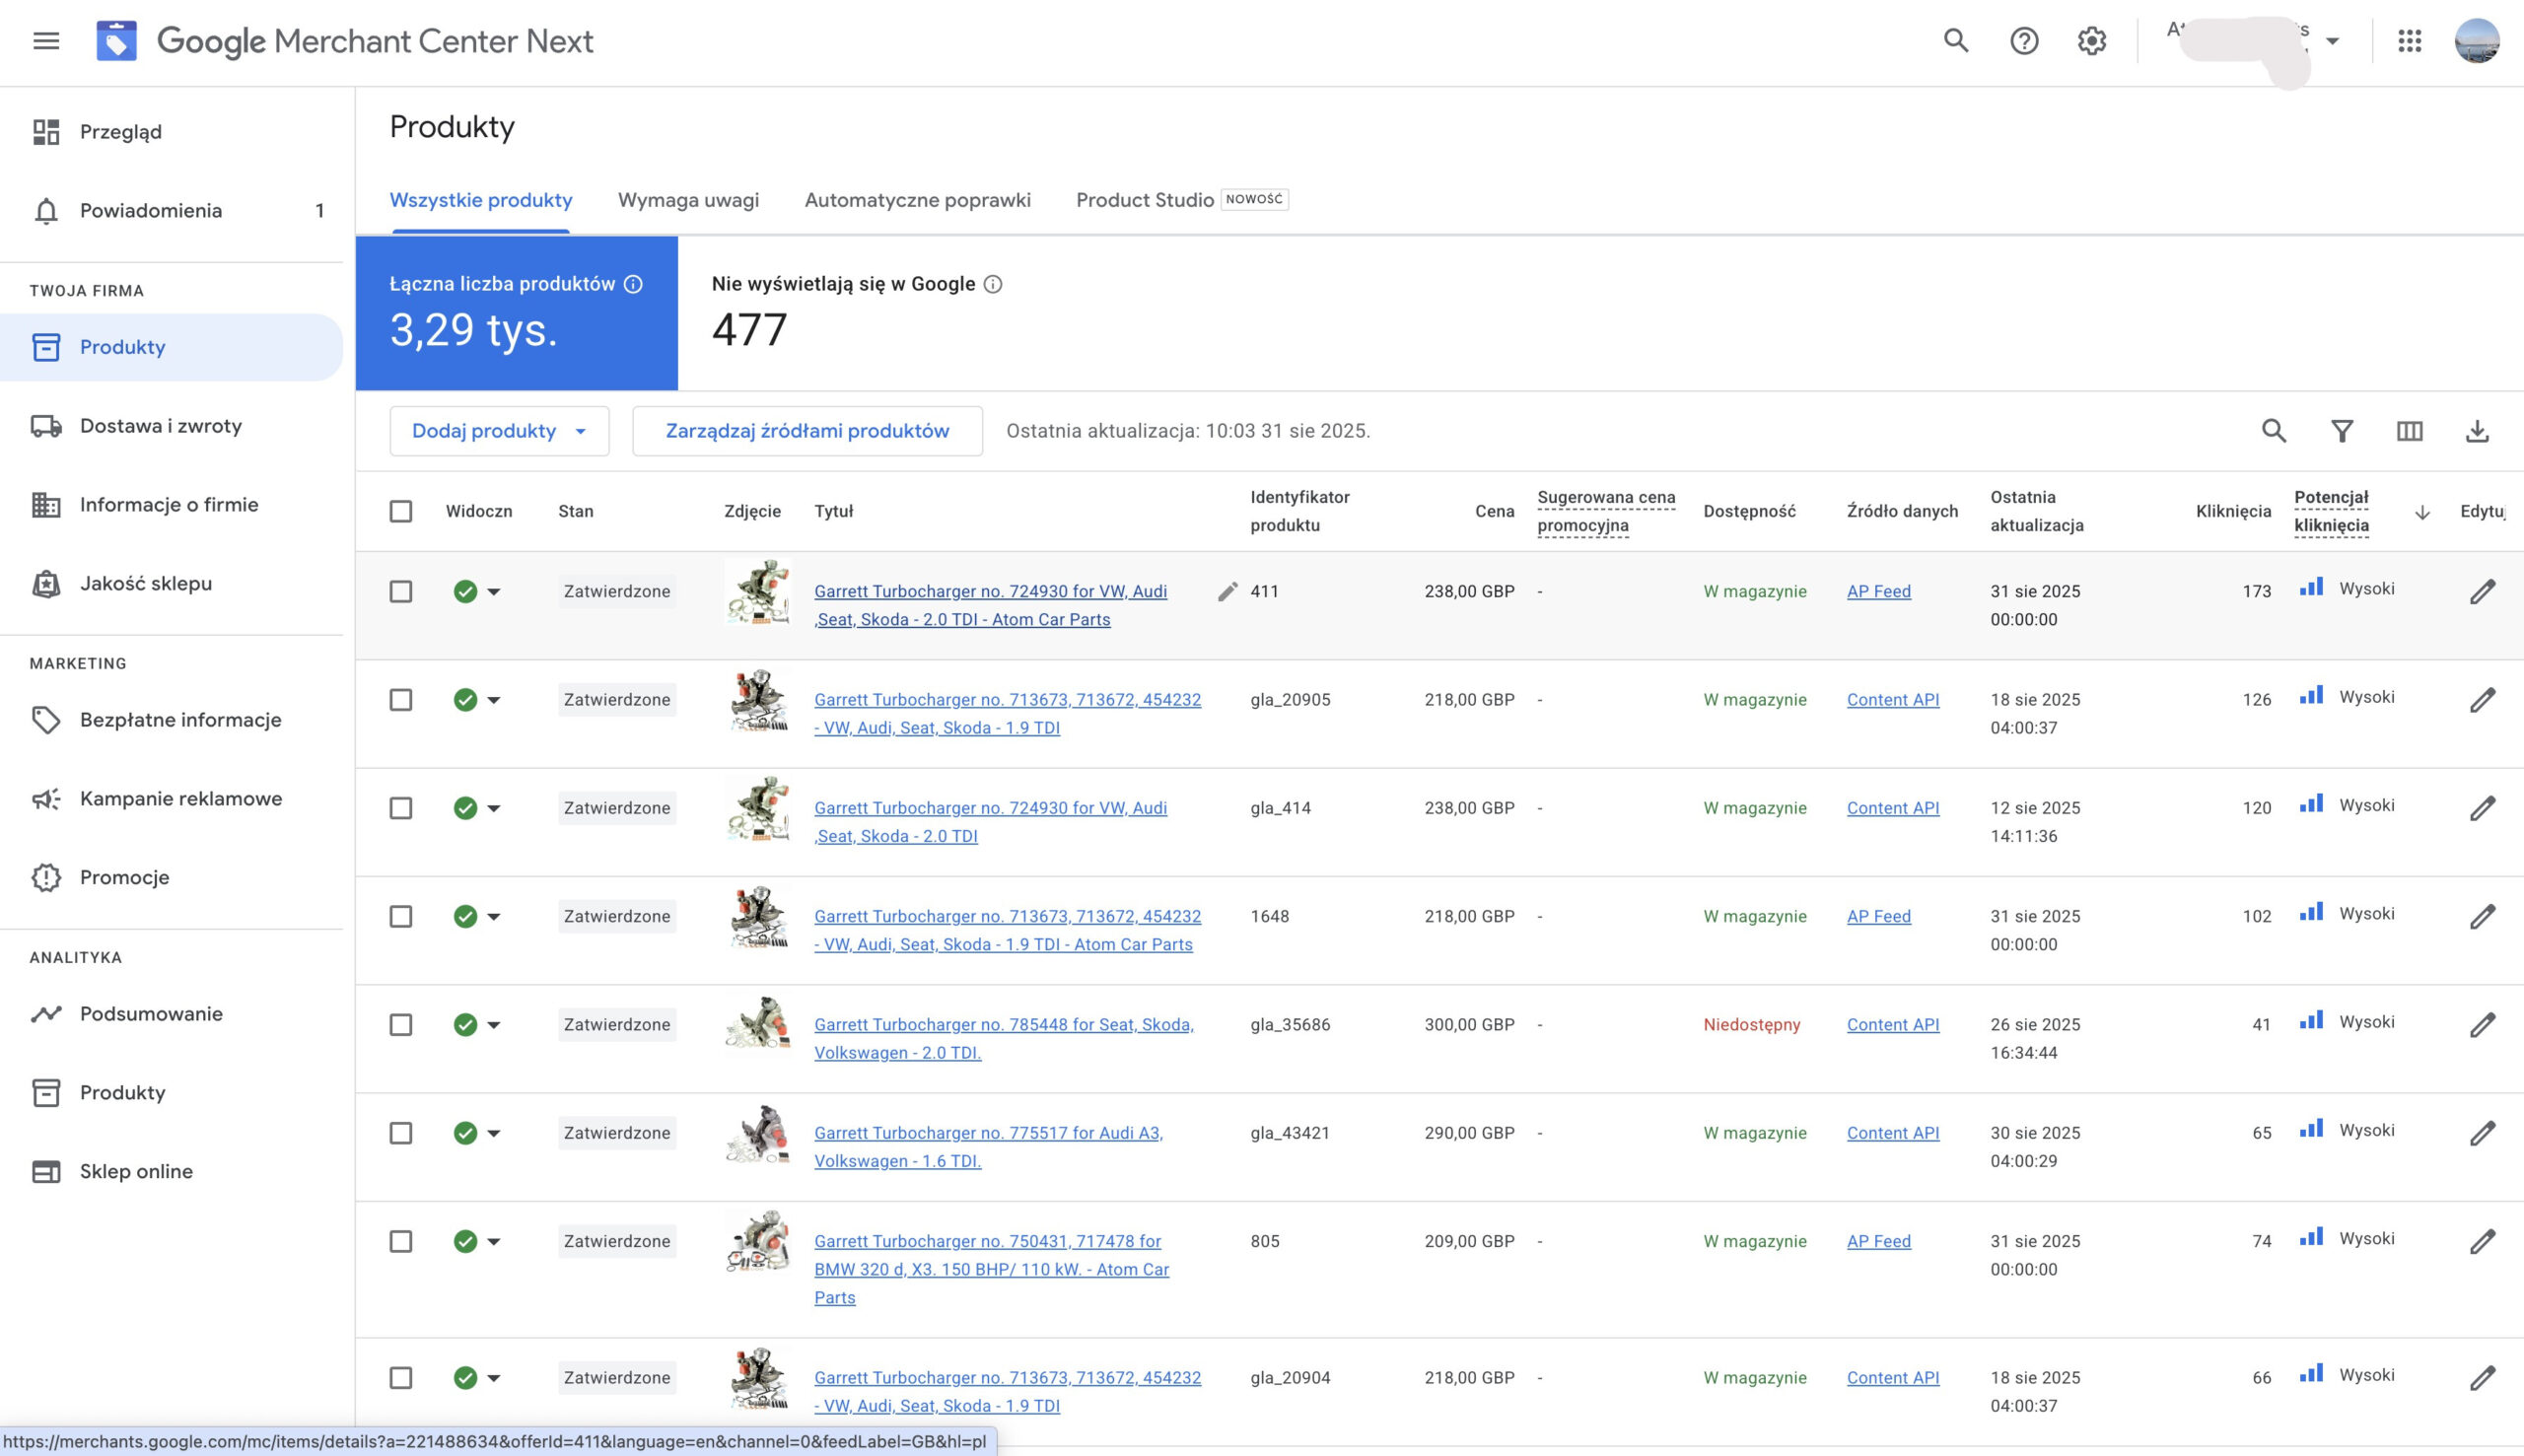Open the hamburger main menu
The image size is (2524, 1456).
(x=46, y=41)
